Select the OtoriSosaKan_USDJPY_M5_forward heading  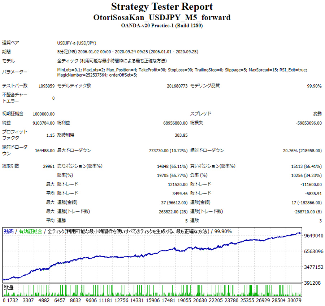click(x=162, y=17)
